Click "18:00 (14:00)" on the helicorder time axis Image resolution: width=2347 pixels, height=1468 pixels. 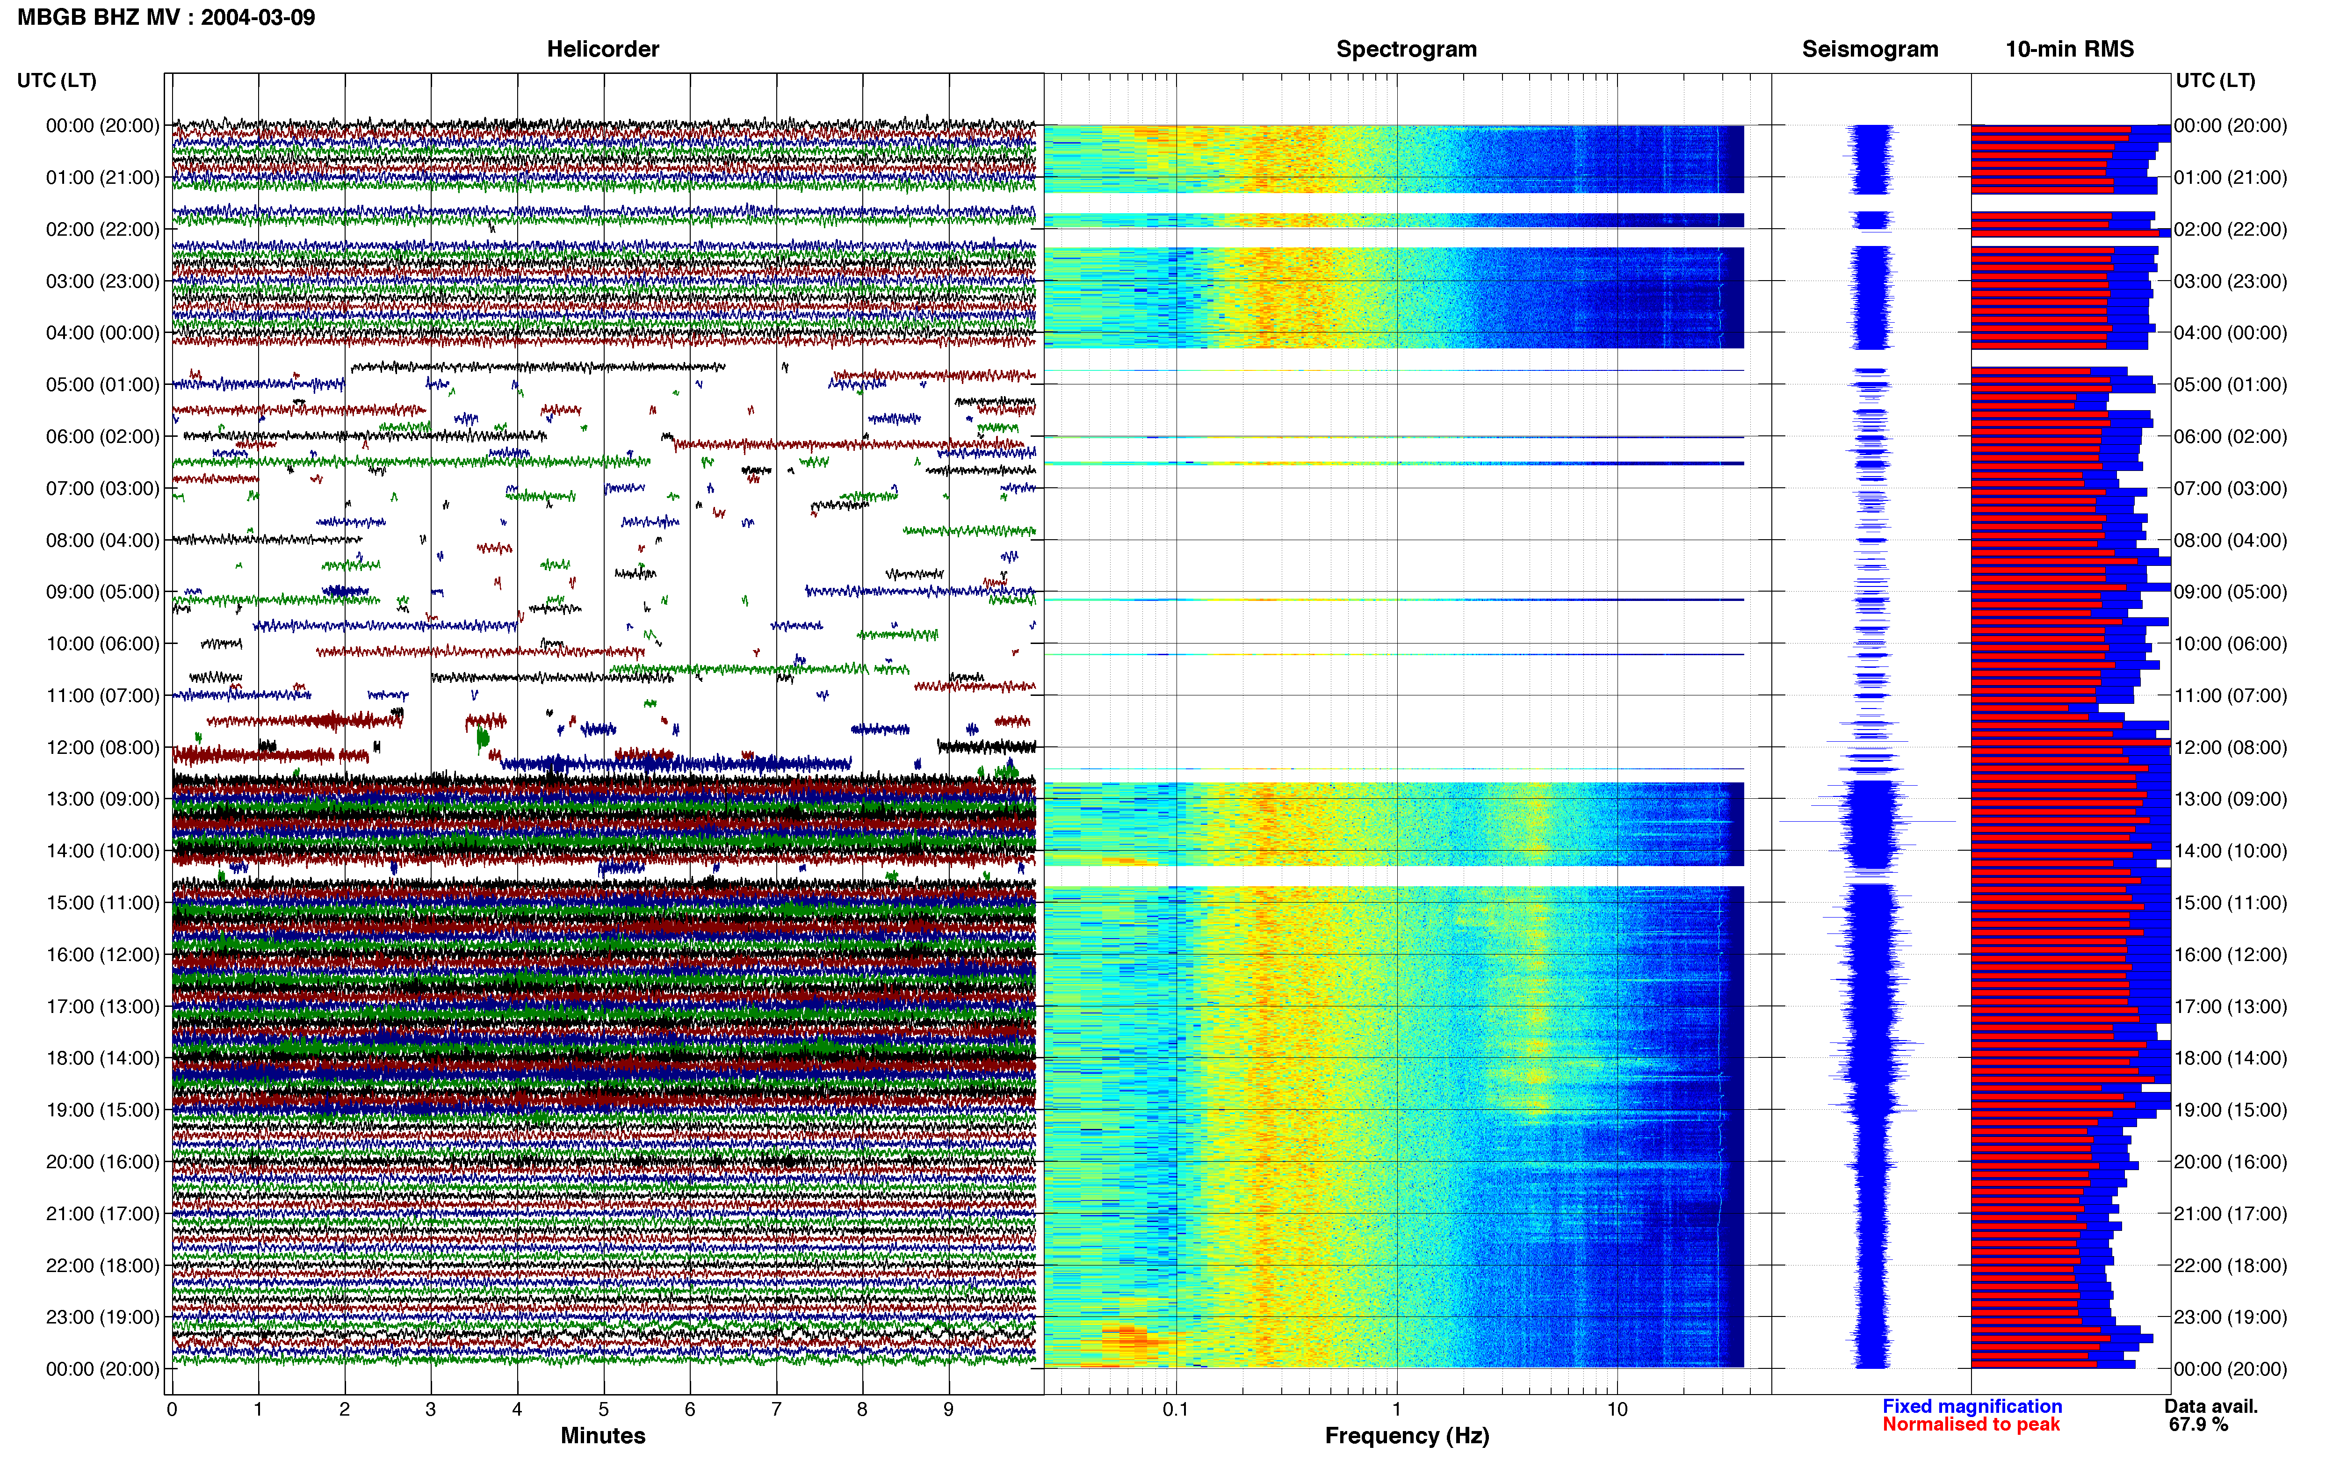point(103,1057)
